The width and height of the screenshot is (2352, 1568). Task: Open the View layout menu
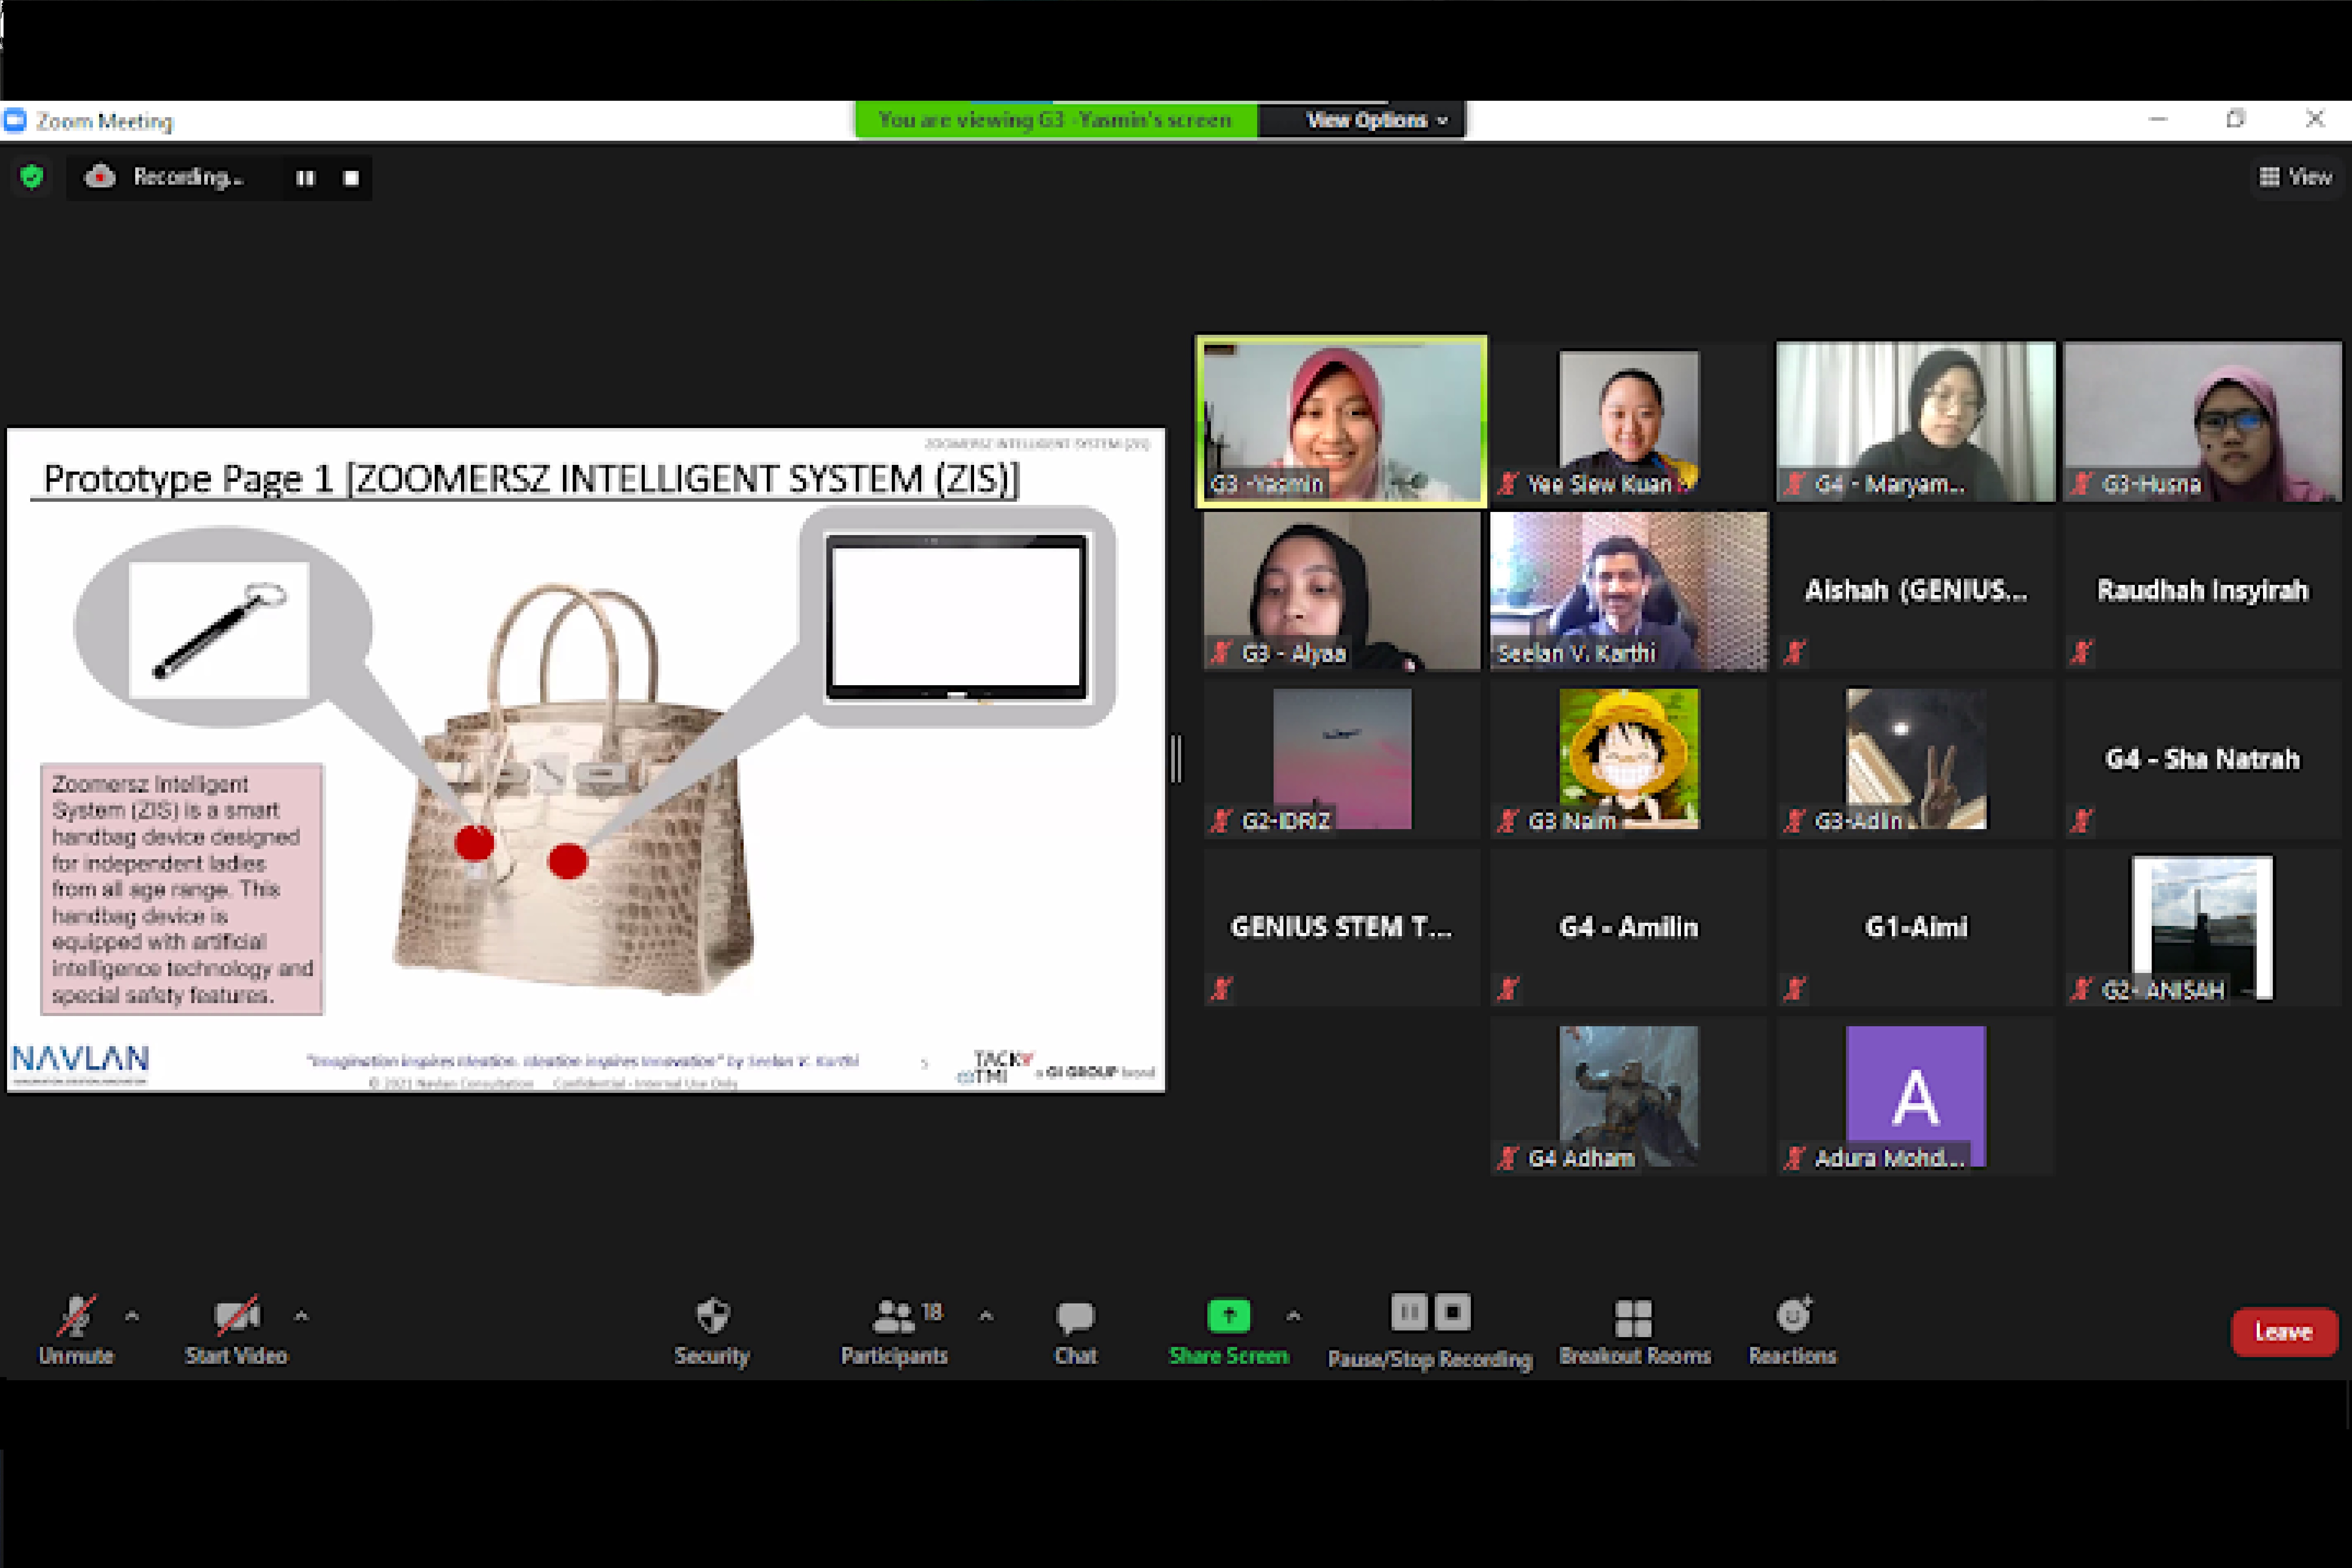click(x=2295, y=177)
